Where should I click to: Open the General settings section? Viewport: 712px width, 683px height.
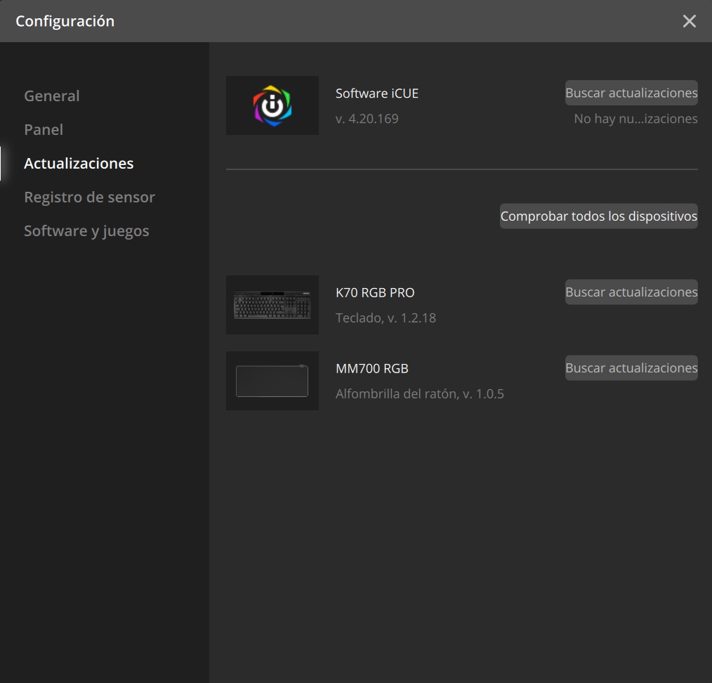pos(52,96)
